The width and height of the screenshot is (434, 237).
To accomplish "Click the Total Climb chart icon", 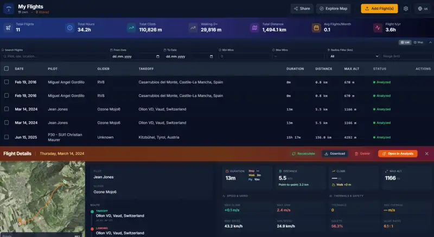I will coord(131,28).
